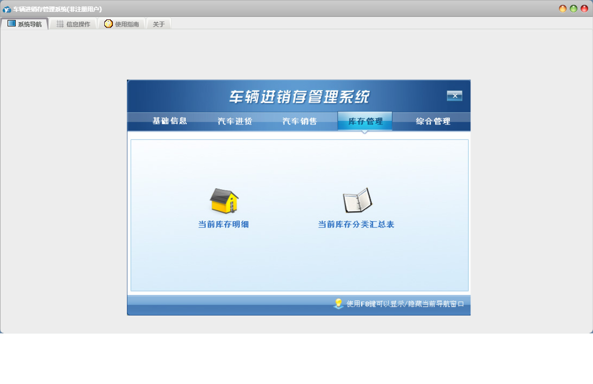The width and height of the screenshot is (593, 384).
Task: Open the 信息操作 top tab
Action: (x=73, y=24)
